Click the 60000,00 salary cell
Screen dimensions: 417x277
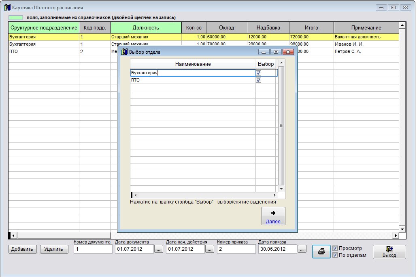coord(227,37)
